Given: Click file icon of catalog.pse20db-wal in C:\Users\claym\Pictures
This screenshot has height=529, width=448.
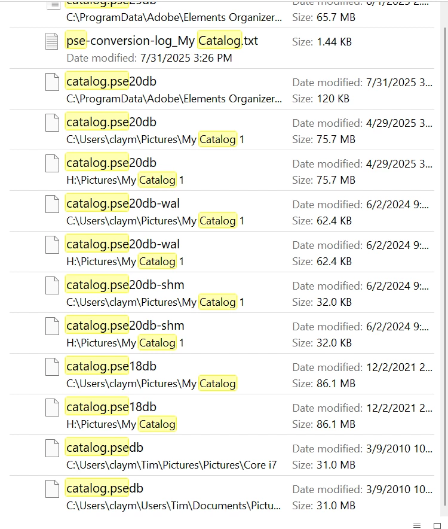Looking at the screenshot, I should click(52, 204).
